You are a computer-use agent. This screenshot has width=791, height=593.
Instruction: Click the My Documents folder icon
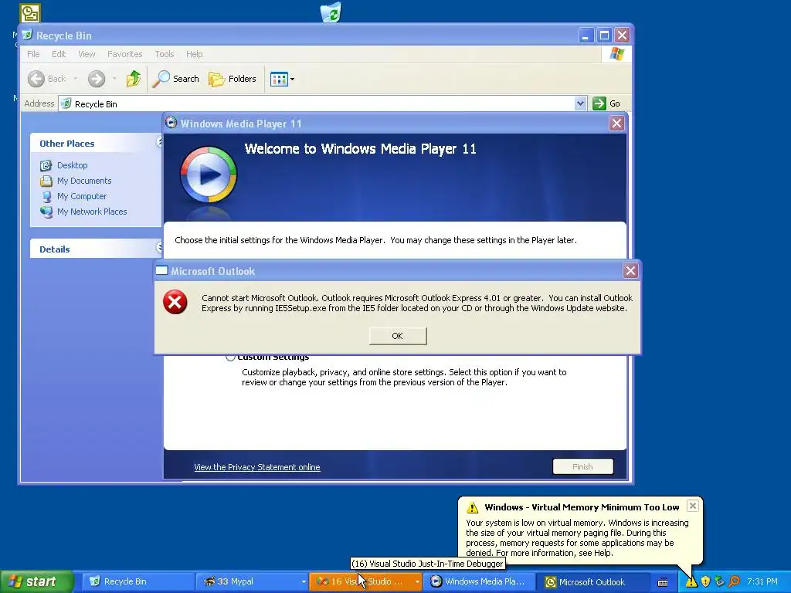(x=46, y=181)
